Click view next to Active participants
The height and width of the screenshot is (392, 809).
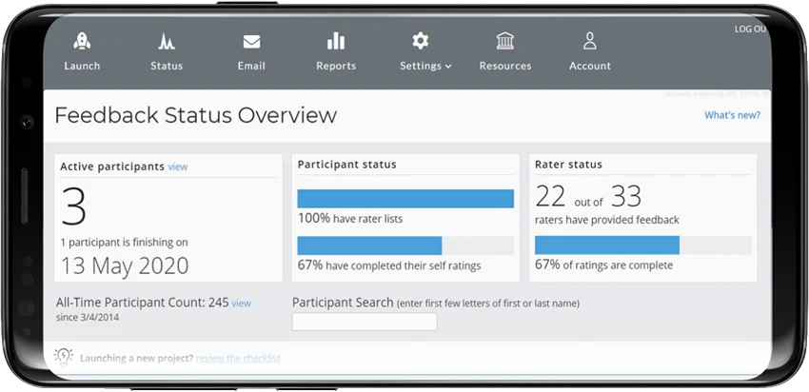[177, 167]
